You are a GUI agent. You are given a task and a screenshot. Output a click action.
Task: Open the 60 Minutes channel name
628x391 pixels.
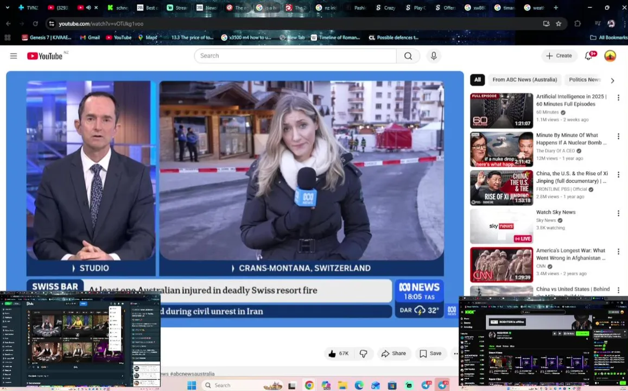coord(547,112)
